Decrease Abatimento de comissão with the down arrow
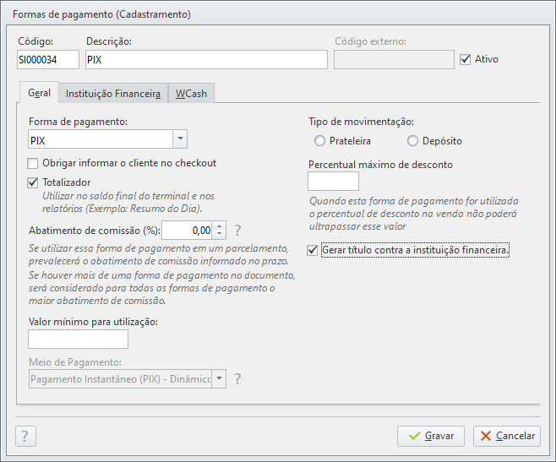Viewport: 556px width, 462px height. tap(220, 234)
